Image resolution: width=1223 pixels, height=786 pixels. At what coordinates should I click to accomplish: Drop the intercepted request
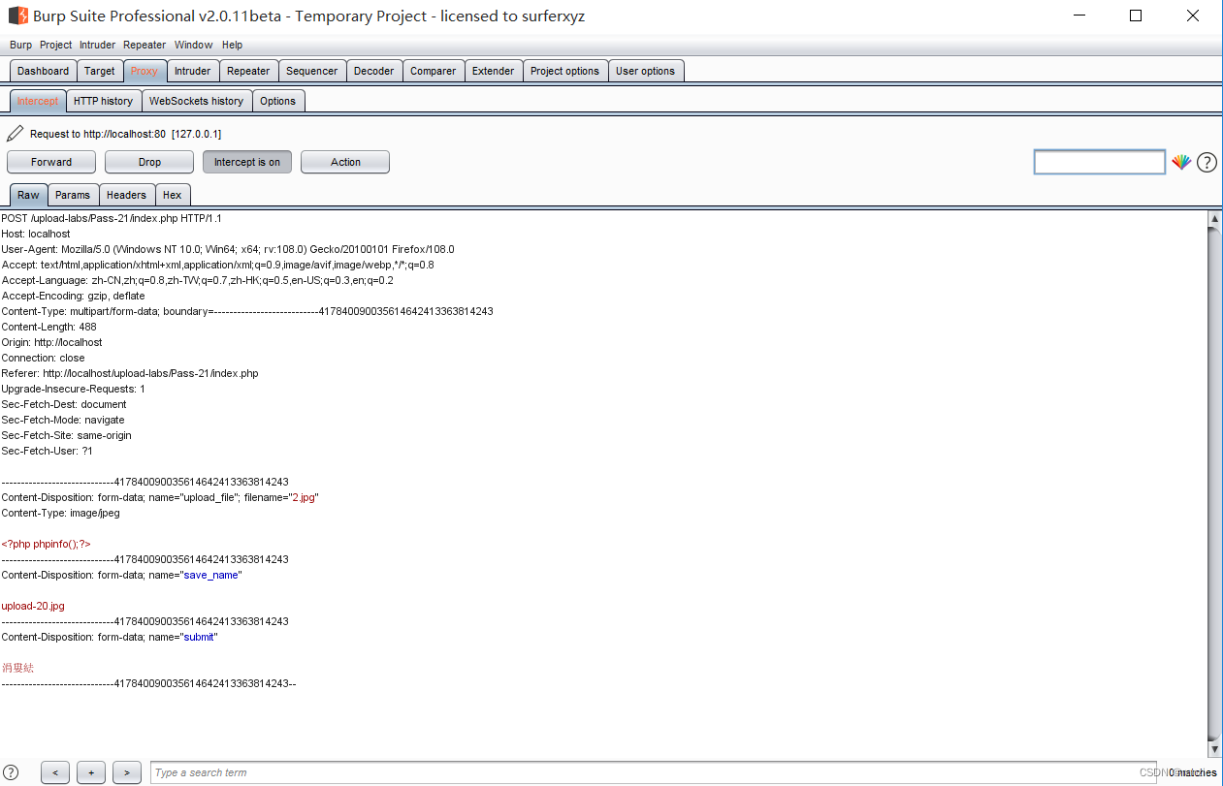click(x=149, y=162)
